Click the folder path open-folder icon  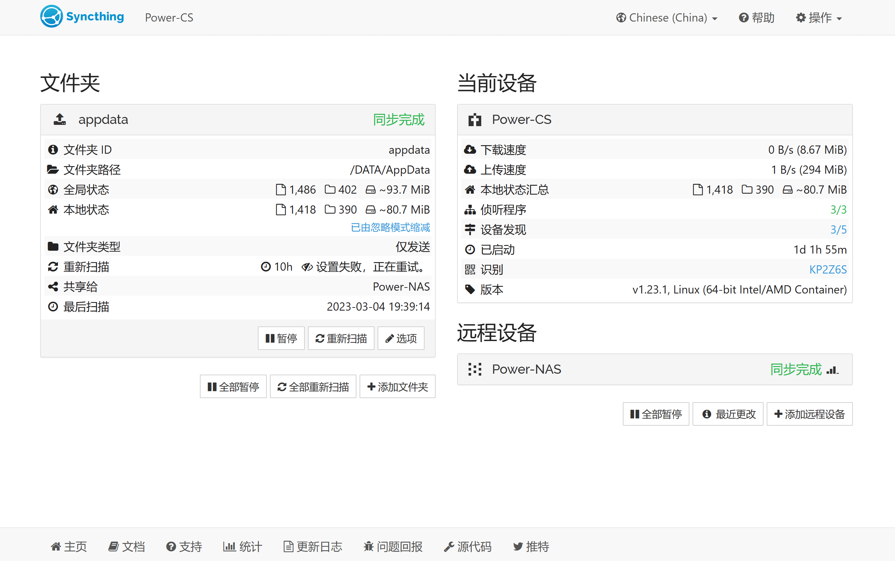[x=53, y=170]
